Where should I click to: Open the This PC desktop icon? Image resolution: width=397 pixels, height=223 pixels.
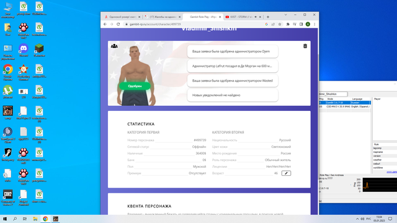click(8, 11)
